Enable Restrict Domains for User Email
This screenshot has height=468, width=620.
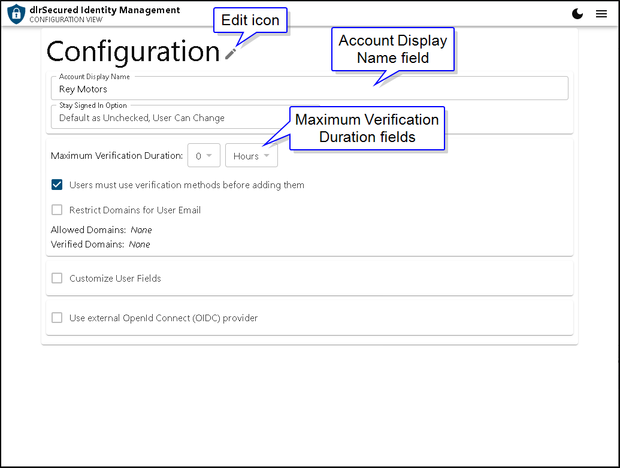pos(57,210)
